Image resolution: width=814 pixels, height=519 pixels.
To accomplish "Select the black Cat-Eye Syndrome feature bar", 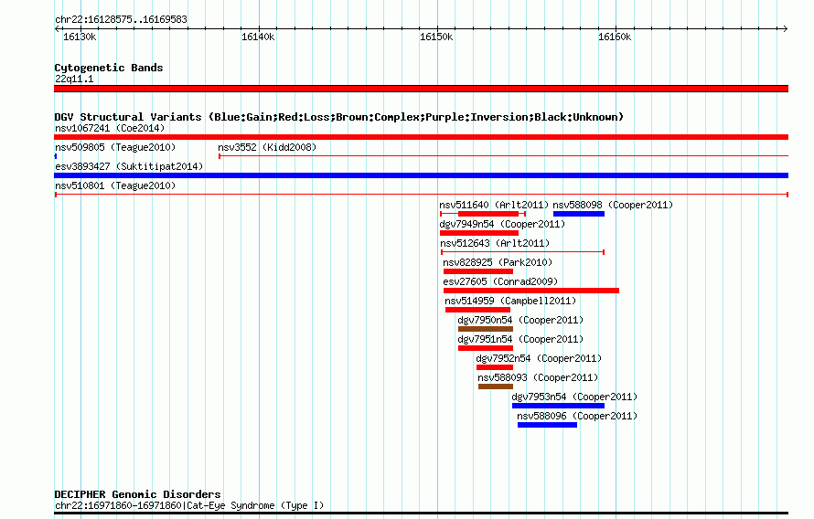I will point(421,514).
